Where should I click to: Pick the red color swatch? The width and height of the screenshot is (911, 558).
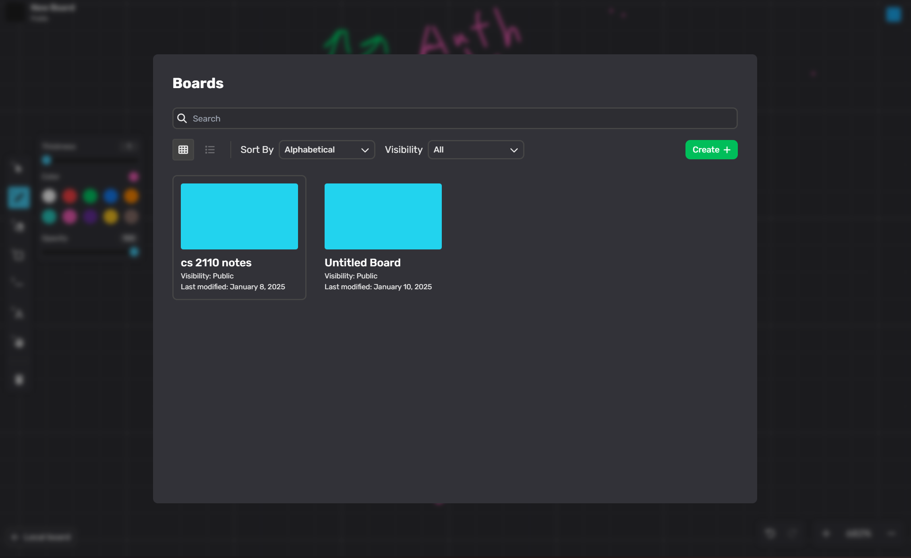[70, 196]
